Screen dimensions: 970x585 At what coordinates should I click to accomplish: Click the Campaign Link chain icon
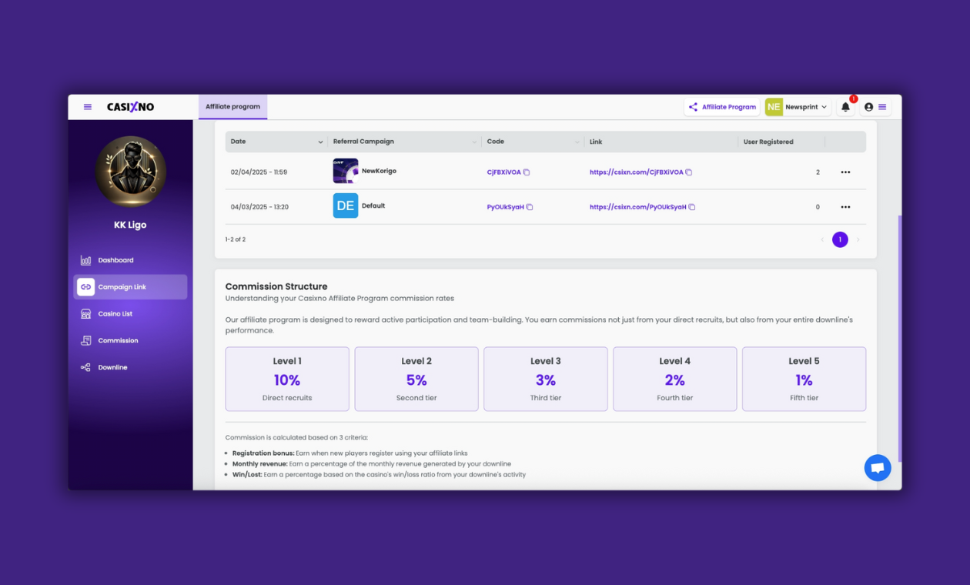[x=85, y=287]
